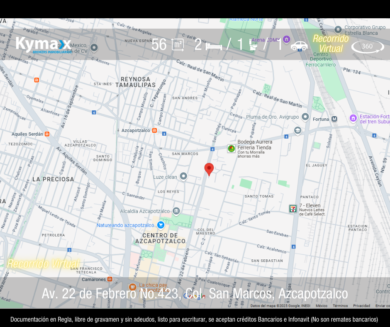Click the Av. 16 de Septiembre street label
The width and height of the screenshot is (390, 327).
69,107
